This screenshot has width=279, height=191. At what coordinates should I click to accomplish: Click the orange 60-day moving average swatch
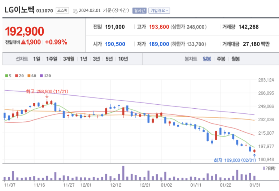tap(29, 76)
